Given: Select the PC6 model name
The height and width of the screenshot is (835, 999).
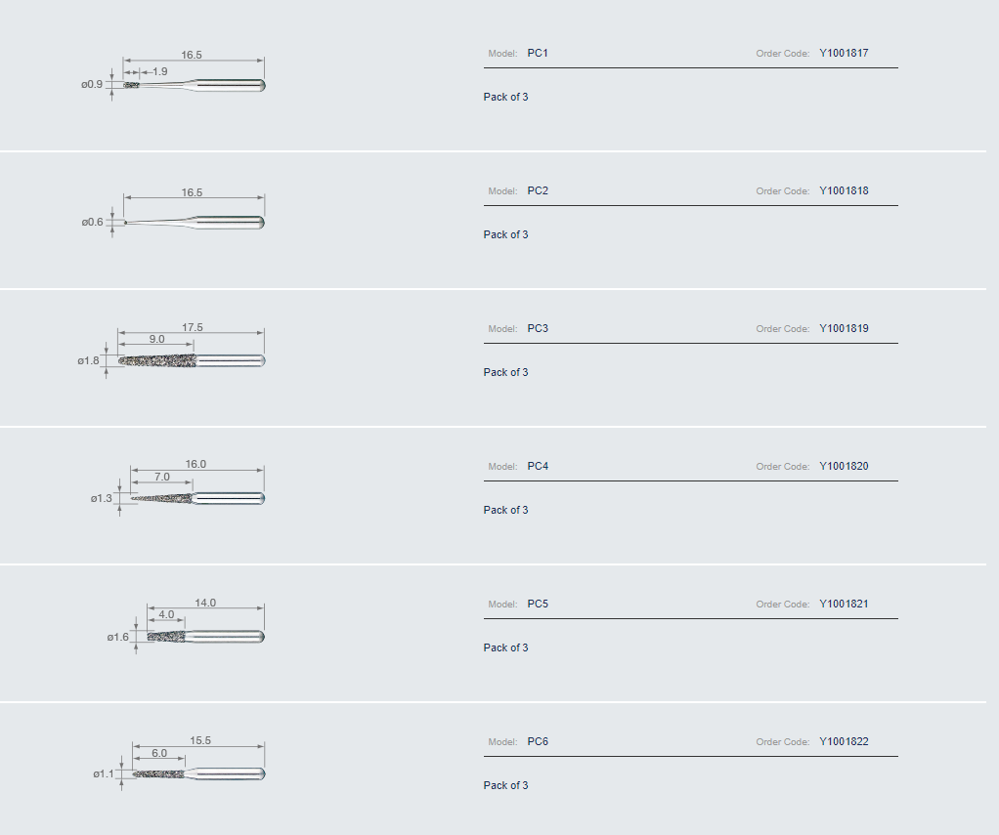Looking at the screenshot, I should coord(538,741).
